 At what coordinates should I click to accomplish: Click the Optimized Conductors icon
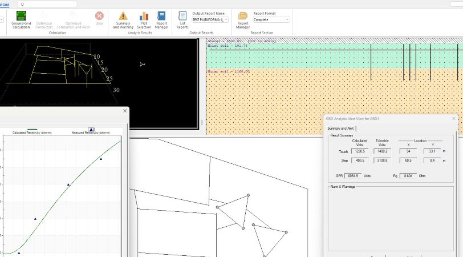click(44, 19)
